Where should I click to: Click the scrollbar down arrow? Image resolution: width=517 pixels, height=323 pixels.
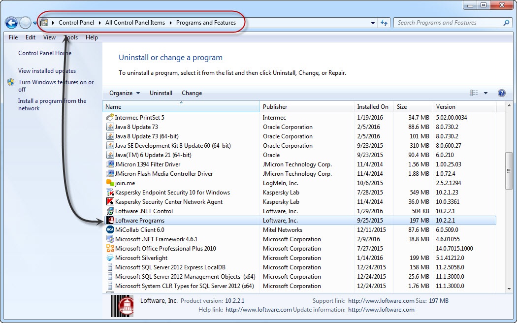(509, 289)
